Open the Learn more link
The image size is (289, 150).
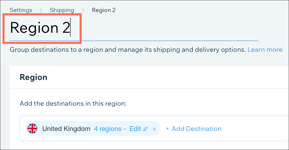[265, 50]
